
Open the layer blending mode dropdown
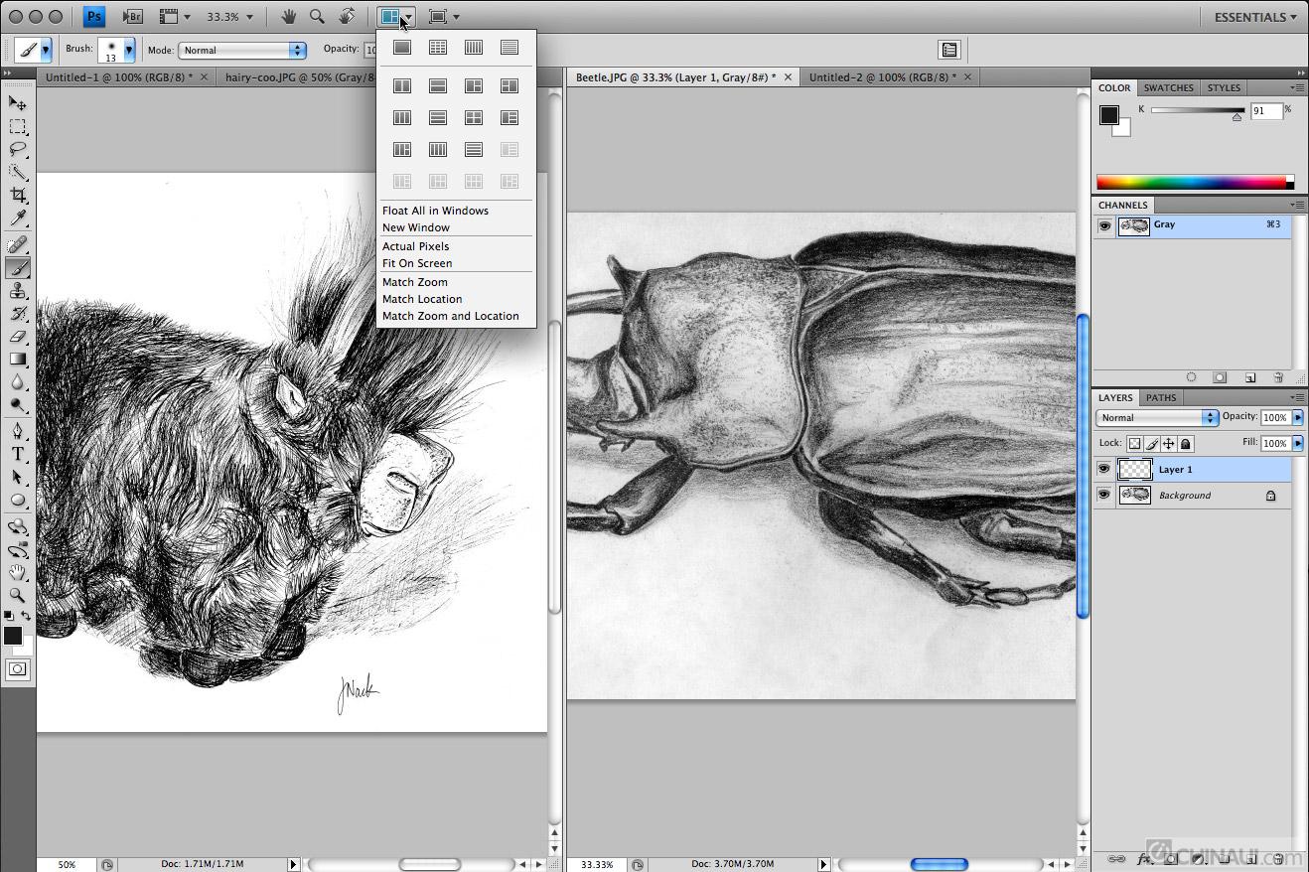[1155, 417]
